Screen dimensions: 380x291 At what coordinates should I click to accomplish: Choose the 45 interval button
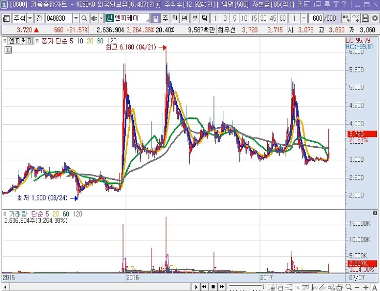click(x=273, y=18)
